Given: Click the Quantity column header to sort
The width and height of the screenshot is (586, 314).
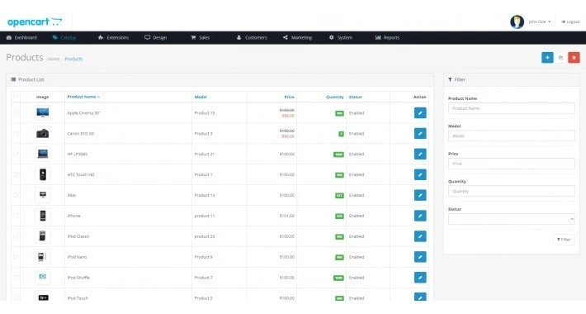Looking at the screenshot, I should (x=334, y=97).
